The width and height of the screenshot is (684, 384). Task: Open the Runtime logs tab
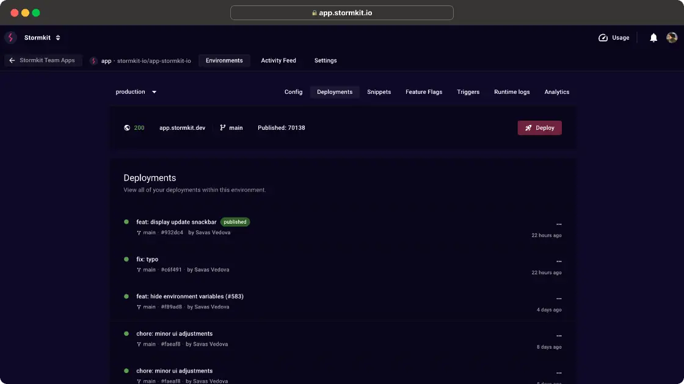coord(512,92)
